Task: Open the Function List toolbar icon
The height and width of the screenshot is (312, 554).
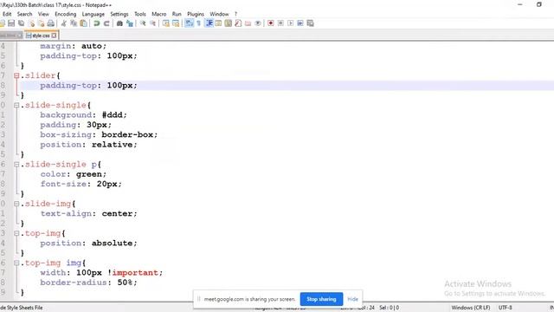Action: 238,23
